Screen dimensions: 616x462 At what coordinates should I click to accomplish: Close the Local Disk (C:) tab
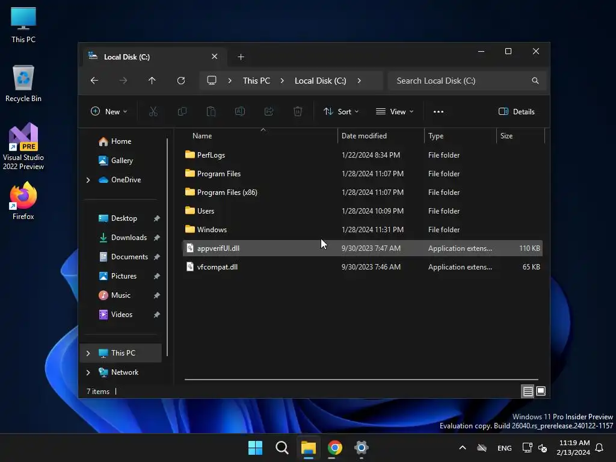point(215,57)
